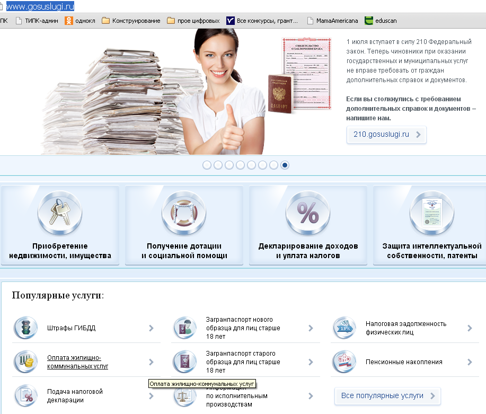This screenshot has height=414, width=486.
Task: Click the traffic light icon for ГИБДД fines
Action: 25,328
